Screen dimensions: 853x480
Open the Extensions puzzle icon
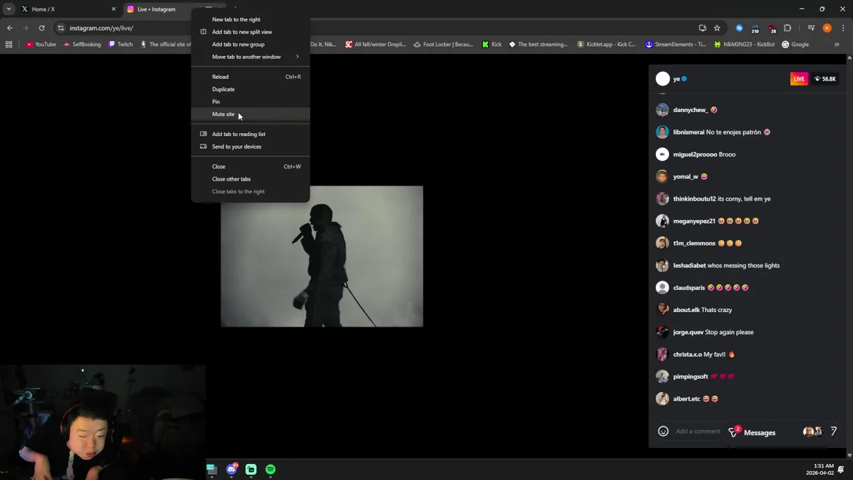click(x=788, y=28)
